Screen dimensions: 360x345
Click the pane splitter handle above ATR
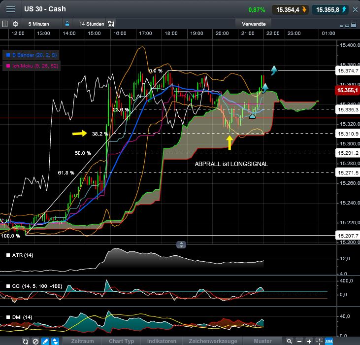[x=181, y=244]
